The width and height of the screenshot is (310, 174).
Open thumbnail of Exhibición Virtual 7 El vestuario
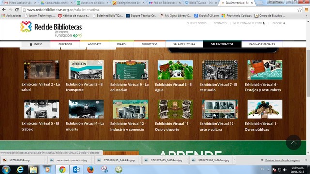pyautogui.click(x=220, y=70)
